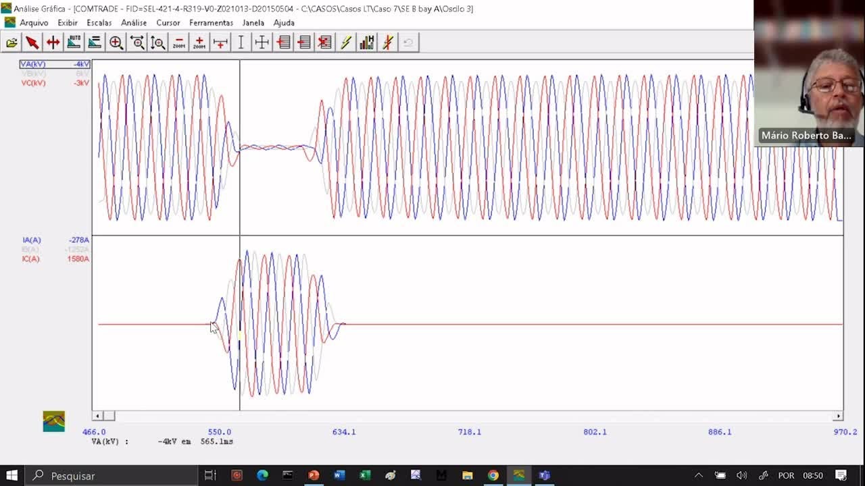Click the minus ZOOM button
Image resolution: width=865 pixels, height=486 pixels.
(178, 43)
